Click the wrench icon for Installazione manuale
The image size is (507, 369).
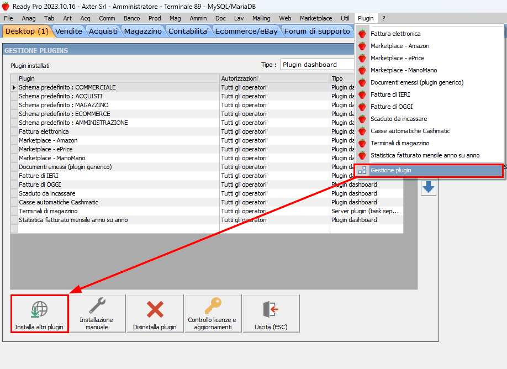pos(97,305)
